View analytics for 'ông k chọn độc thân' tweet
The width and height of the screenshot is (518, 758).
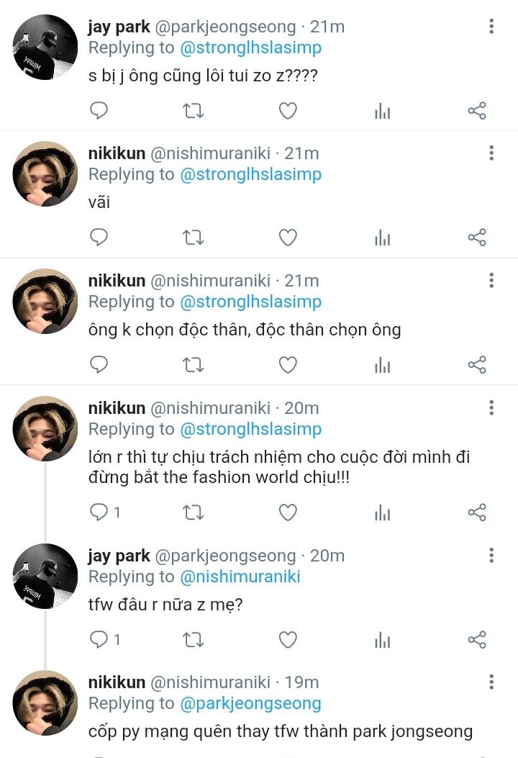(x=382, y=365)
